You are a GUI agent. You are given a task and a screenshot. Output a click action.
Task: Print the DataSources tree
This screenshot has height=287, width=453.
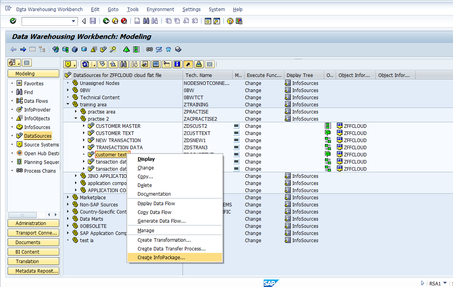coord(198,64)
